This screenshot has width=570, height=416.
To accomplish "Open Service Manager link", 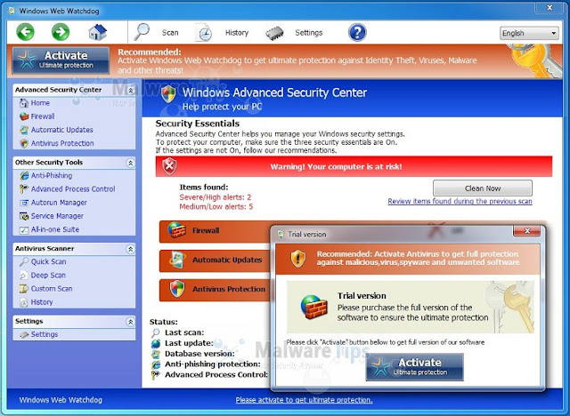I will (57, 216).
